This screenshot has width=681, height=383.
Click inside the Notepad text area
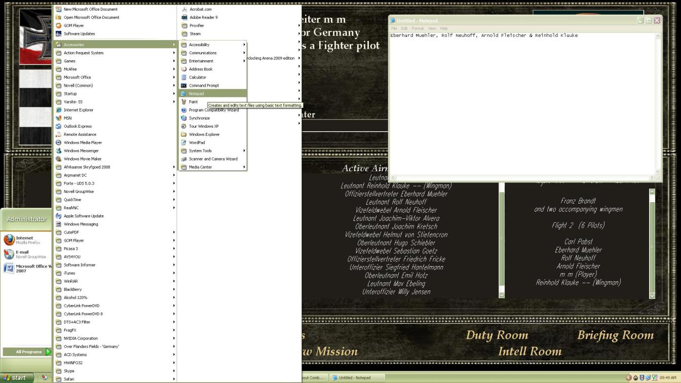[522, 104]
